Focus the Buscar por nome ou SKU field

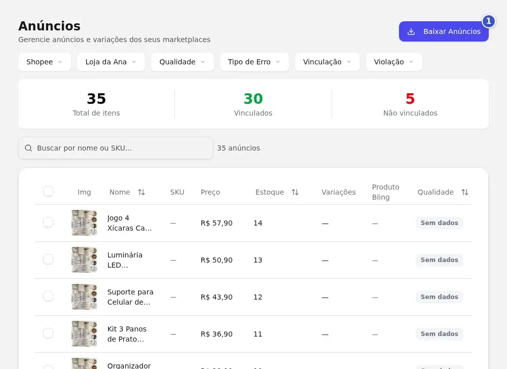click(116, 148)
